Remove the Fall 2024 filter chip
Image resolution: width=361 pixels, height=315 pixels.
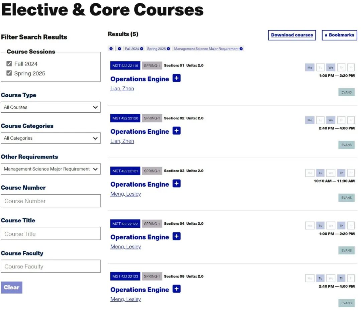(142, 49)
